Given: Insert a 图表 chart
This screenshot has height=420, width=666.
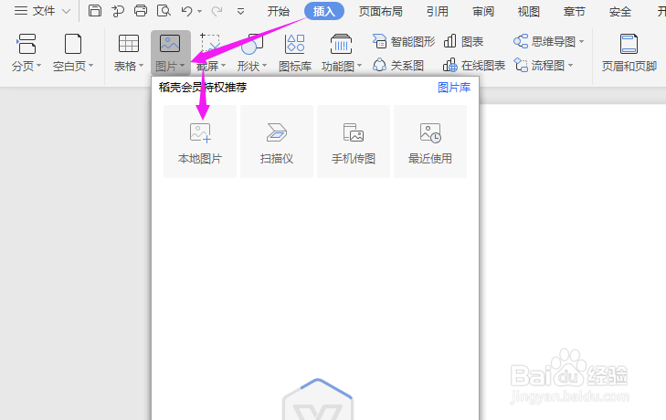Looking at the screenshot, I should tap(463, 42).
